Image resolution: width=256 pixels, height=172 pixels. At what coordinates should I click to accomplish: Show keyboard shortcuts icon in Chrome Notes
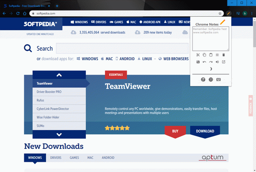pyautogui.click(x=218, y=79)
